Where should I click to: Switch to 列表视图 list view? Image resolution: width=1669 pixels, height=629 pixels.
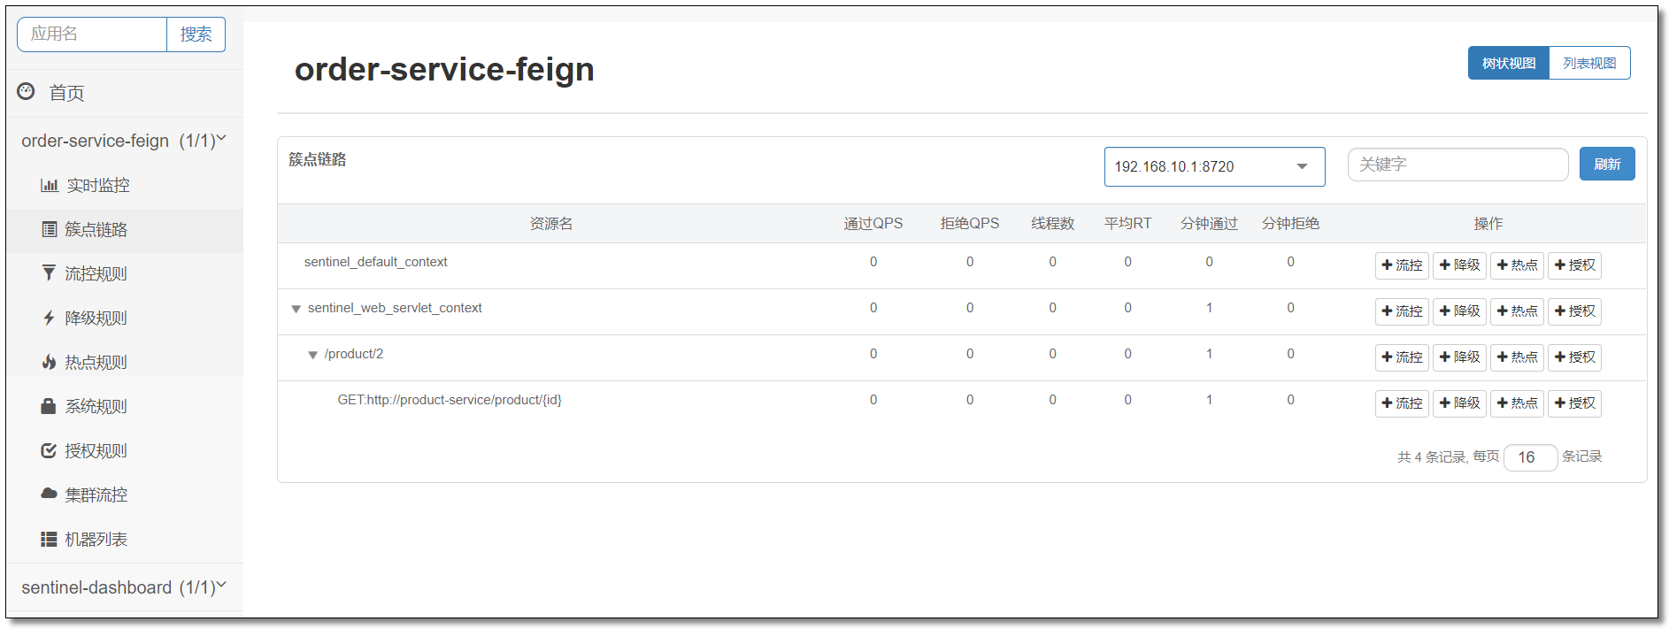[x=1588, y=63]
